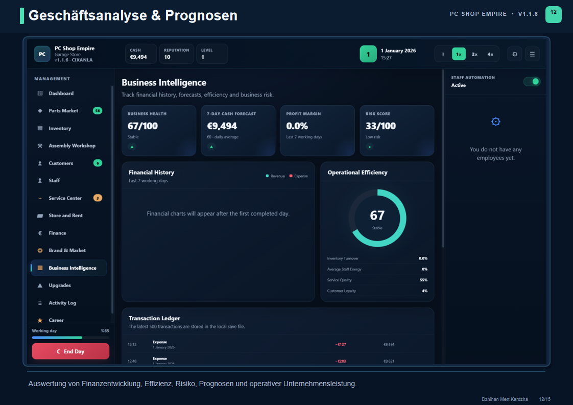Viewport: 573px width, 405px height.
Task: Click the Business Intelligence sidebar icon
Action: pos(40,268)
